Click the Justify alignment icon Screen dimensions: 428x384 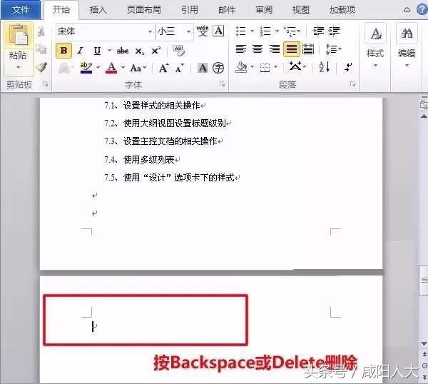click(x=292, y=49)
